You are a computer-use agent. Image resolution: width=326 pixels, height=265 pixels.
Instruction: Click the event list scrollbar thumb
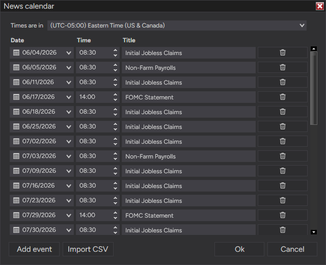(x=314, y=88)
